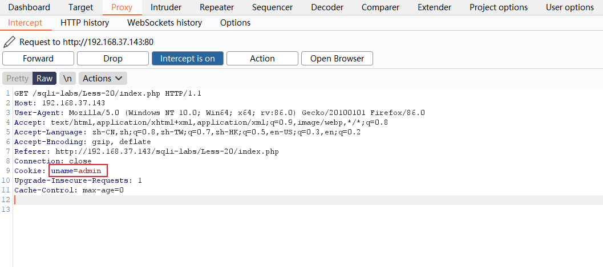Place cursor in Cookie uname=admin value
This screenshot has height=267, width=603.
click(x=90, y=171)
